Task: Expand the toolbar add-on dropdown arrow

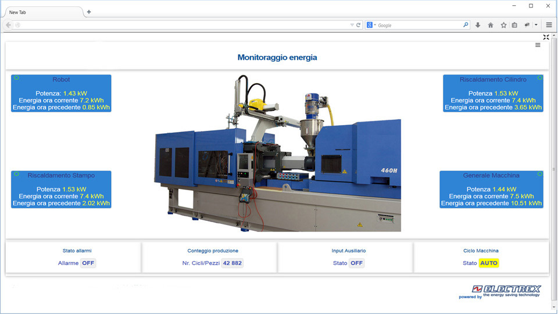Action: pyautogui.click(x=536, y=25)
